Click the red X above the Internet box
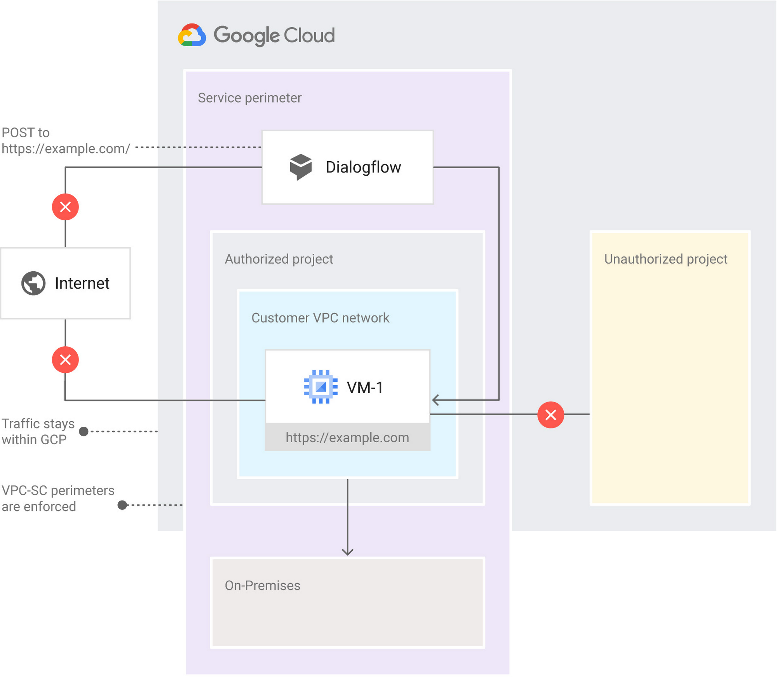This screenshot has height=677, width=777. click(x=65, y=207)
